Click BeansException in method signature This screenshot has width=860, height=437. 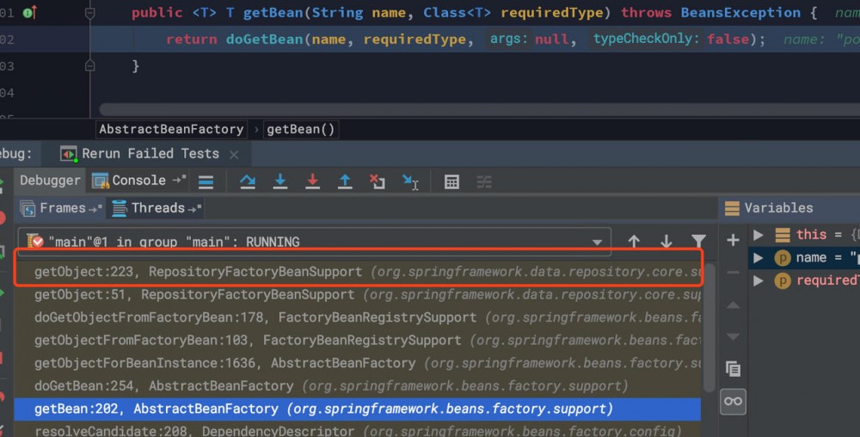[x=740, y=13]
